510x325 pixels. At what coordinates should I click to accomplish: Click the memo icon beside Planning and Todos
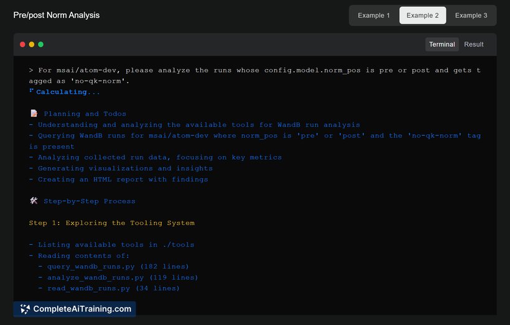(x=34, y=113)
